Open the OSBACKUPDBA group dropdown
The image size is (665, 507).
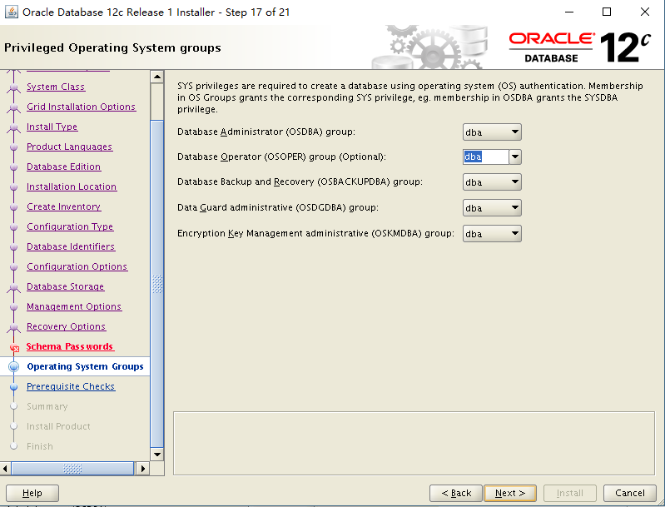492,182
